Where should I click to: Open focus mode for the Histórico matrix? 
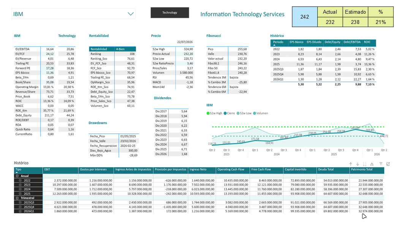click(388, 164)
